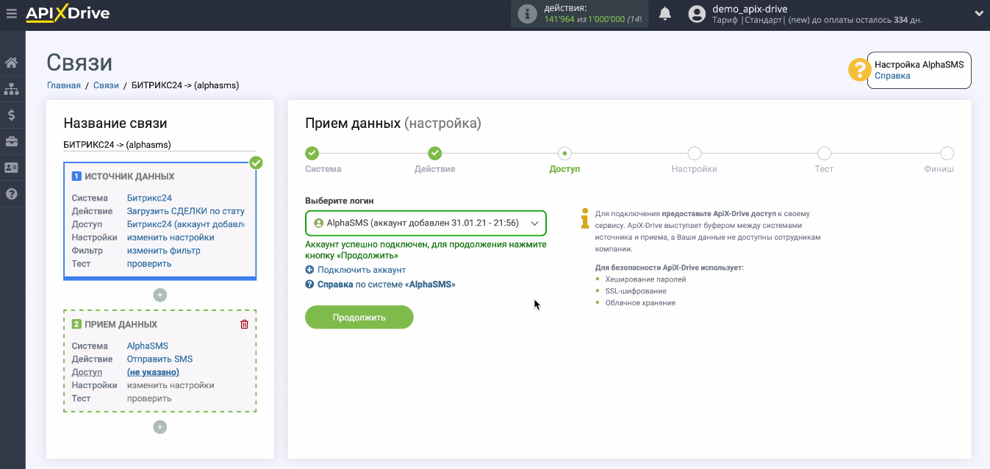Click the ПРИЕМ ДАННЫХ header
Image resolution: width=990 pixels, height=469 pixels.
pyautogui.click(x=121, y=324)
